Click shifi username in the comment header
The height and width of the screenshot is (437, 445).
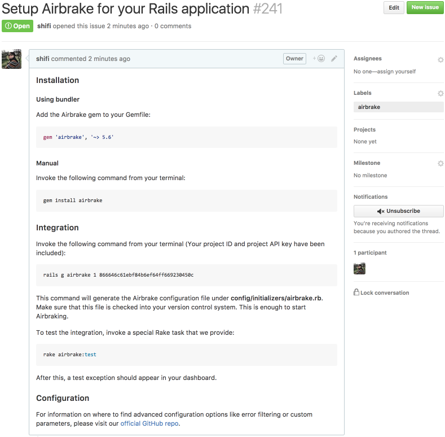[x=42, y=59]
